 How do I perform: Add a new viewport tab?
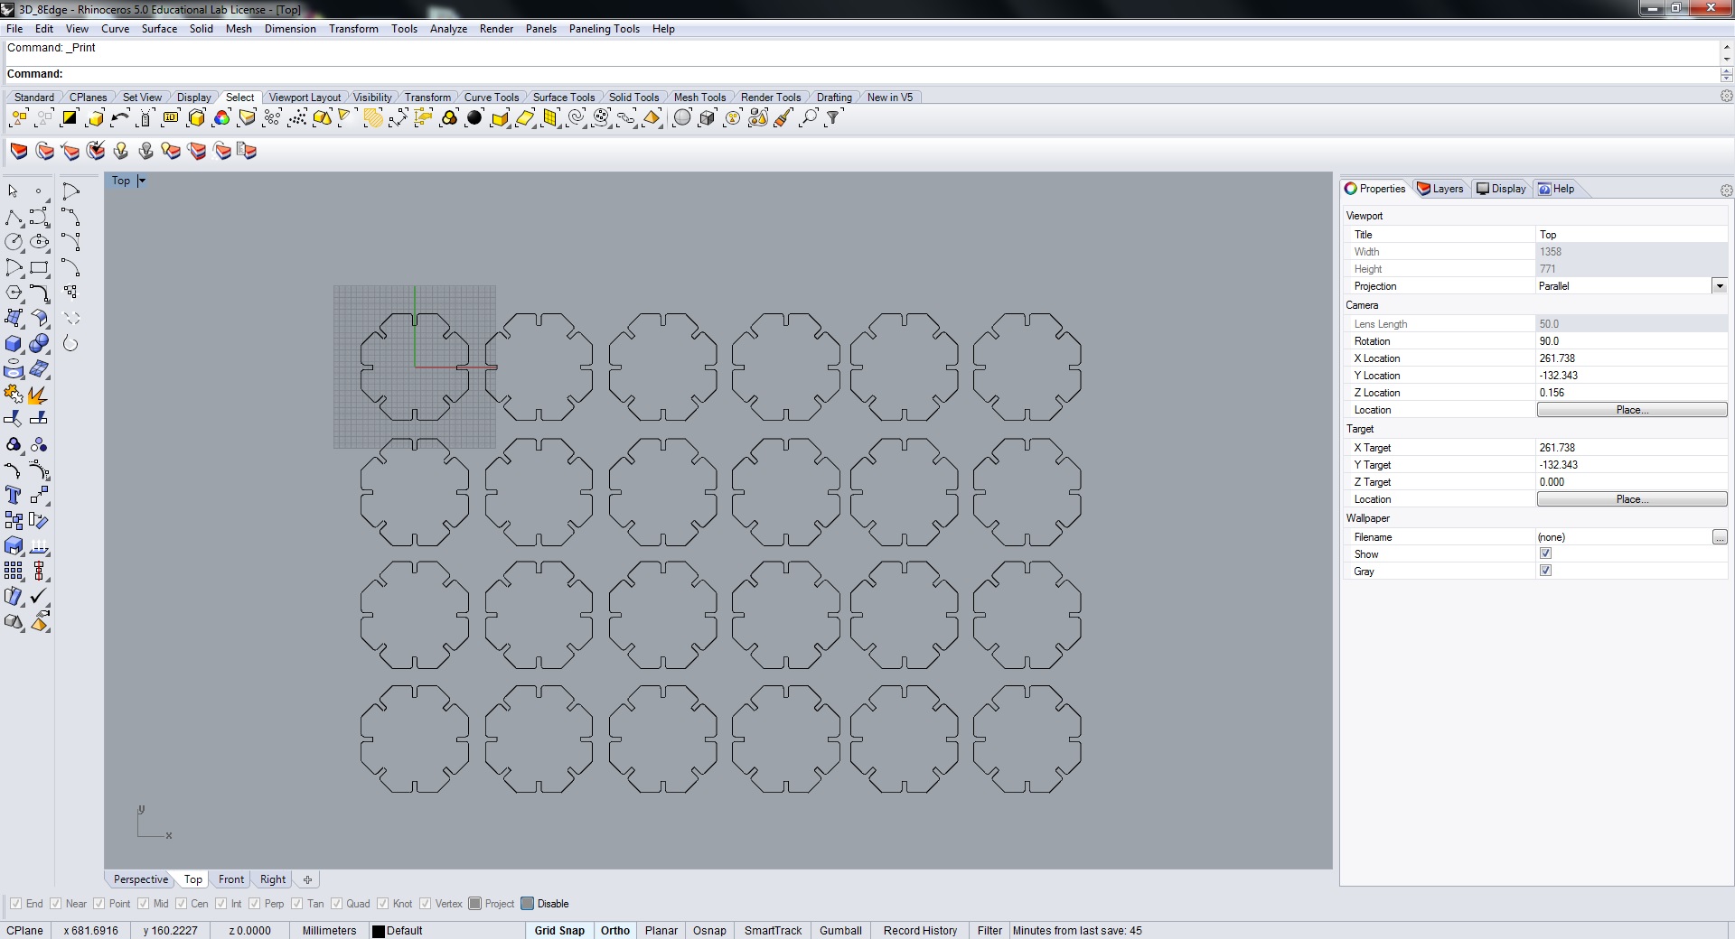tap(307, 879)
